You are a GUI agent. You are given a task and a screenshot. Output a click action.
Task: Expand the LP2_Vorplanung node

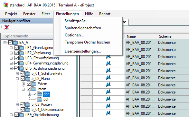[x=11, y=53]
